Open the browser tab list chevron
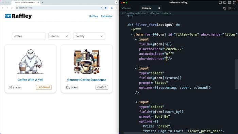Viewport: 238px width, 134px height. 116,2
